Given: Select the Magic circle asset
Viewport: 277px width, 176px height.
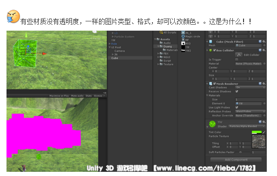Looking at the screenshot, I should 191,36.
